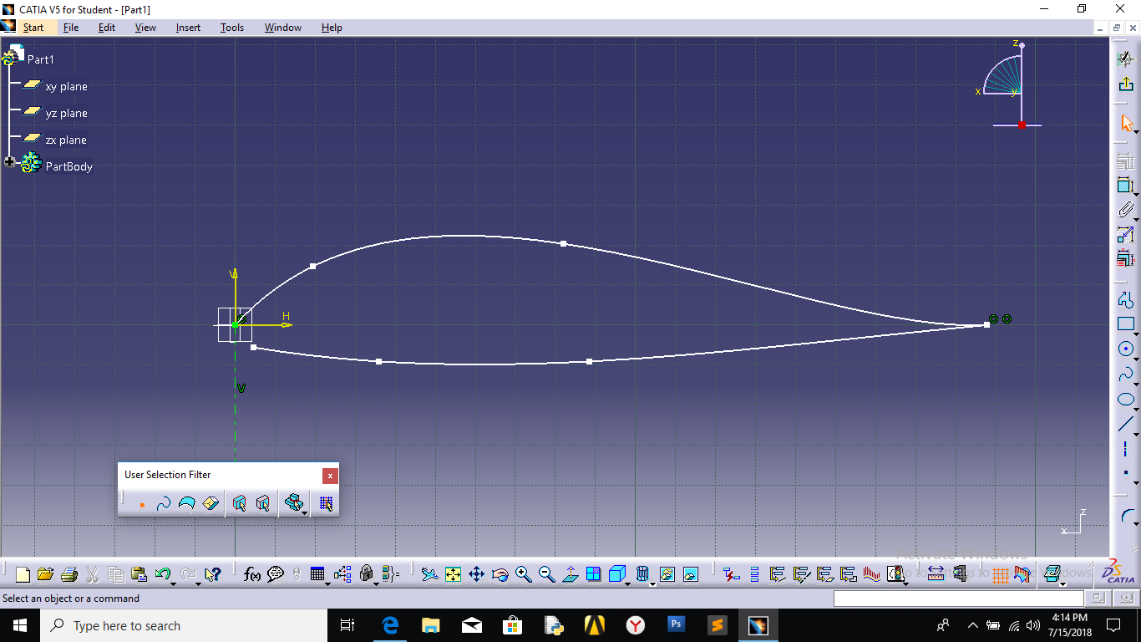Click the Fit All In icon

453,574
